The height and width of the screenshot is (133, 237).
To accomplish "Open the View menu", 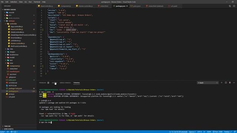I will 21,2.
